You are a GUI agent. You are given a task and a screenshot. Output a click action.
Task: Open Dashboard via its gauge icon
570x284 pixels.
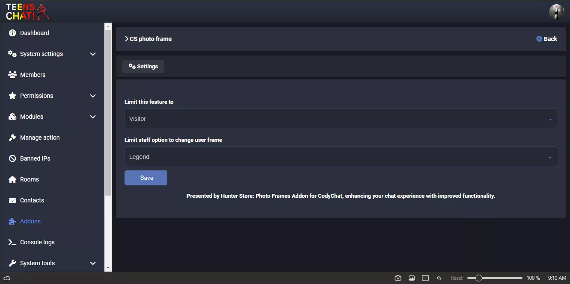[12, 33]
